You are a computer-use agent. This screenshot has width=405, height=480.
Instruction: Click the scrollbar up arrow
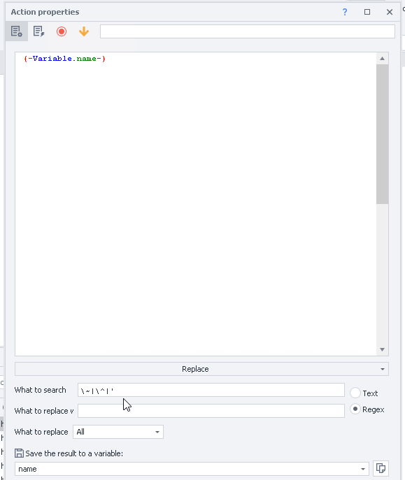pyautogui.click(x=382, y=59)
